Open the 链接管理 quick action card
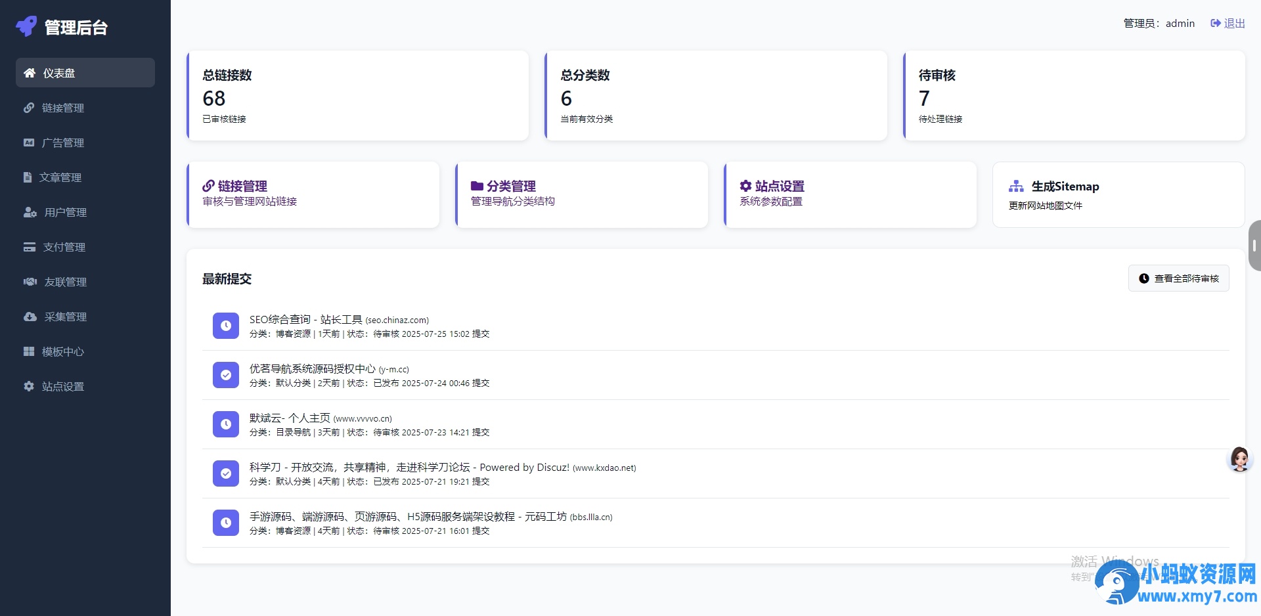The image size is (1261, 616). point(313,195)
